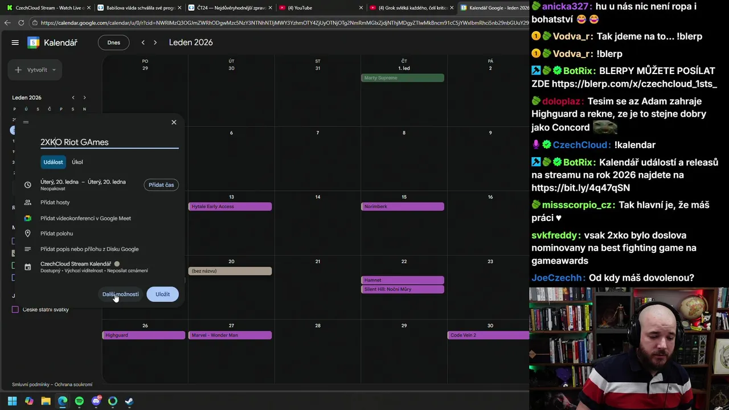Open Spotify from the taskbar

pos(79,401)
